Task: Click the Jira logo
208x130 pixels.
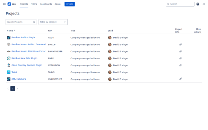Action: pyautogui.click(x=11, y=4)
